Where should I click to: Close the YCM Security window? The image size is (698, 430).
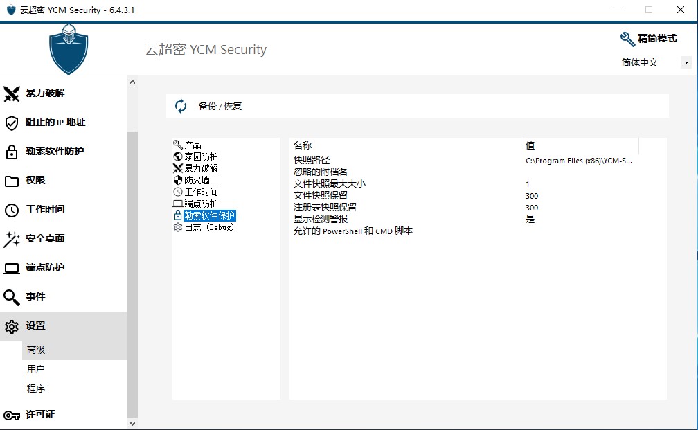pyautogui.click(x=681, y=10)
